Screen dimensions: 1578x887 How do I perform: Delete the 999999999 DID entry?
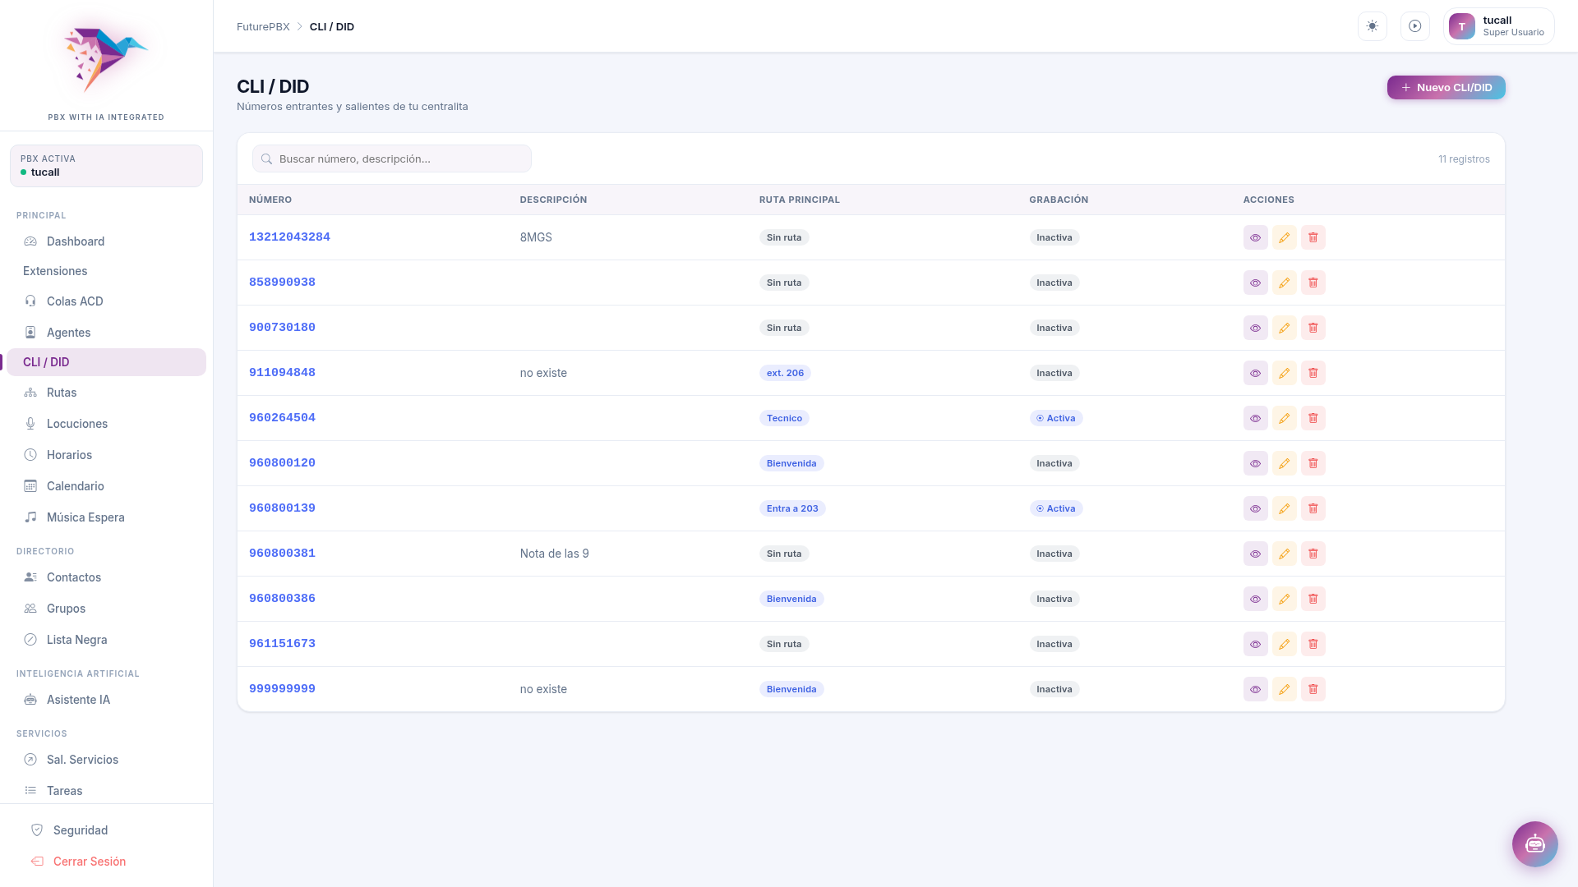pyautogui.click(x=1313, y=689)
